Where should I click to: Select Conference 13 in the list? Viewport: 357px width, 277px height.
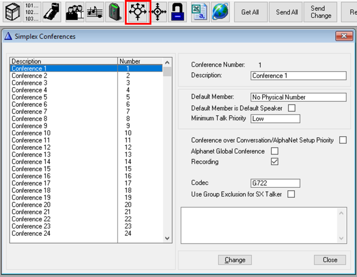click(x=86, y=154)
